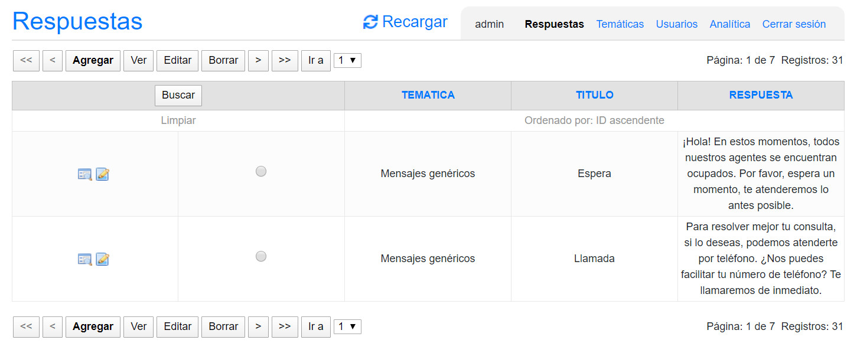Click the Limpiar link under Buscar
This screenshot has width=857, height=353.
pyautogui.click(x=178, y=120)
